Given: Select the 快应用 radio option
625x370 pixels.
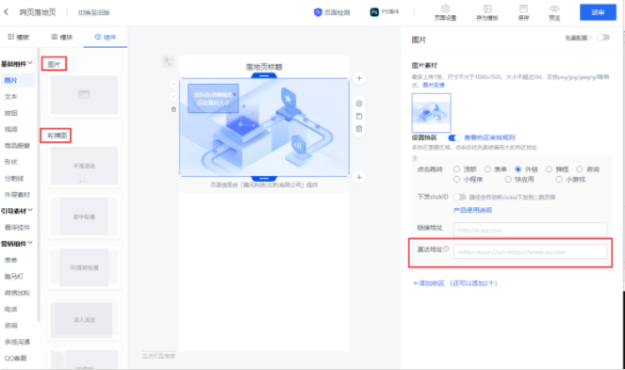Looking at the screenshot, I should 508,179.
